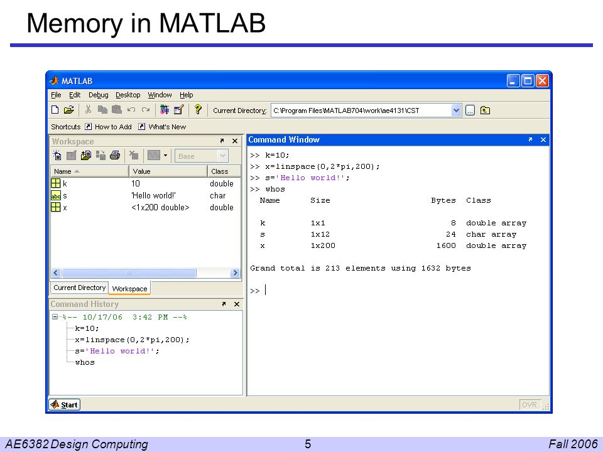
Task: Click the Copy toolbar icon
Action: tap(102, 110)
